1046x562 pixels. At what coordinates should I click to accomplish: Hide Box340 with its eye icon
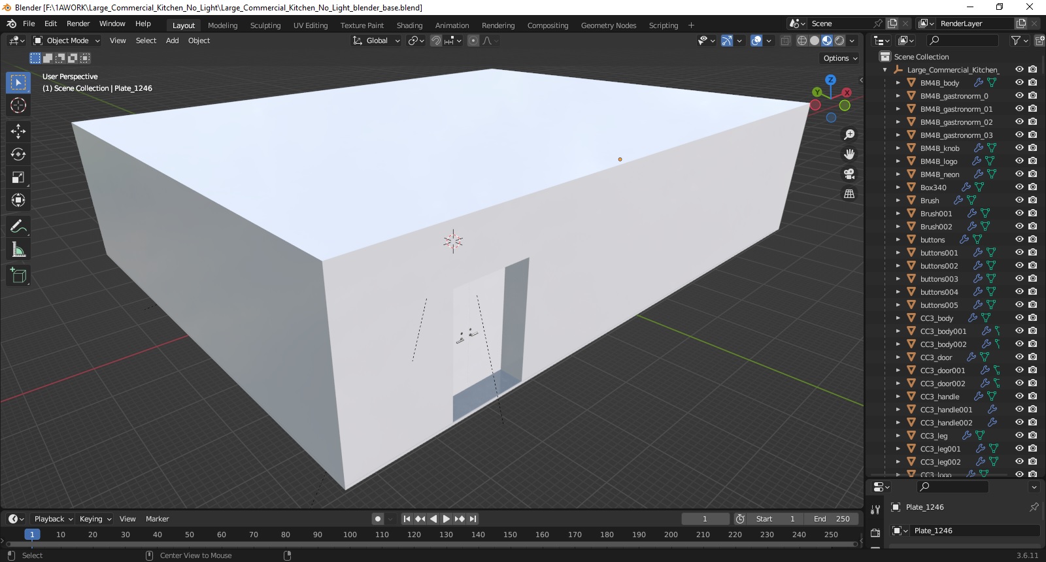1019,187
